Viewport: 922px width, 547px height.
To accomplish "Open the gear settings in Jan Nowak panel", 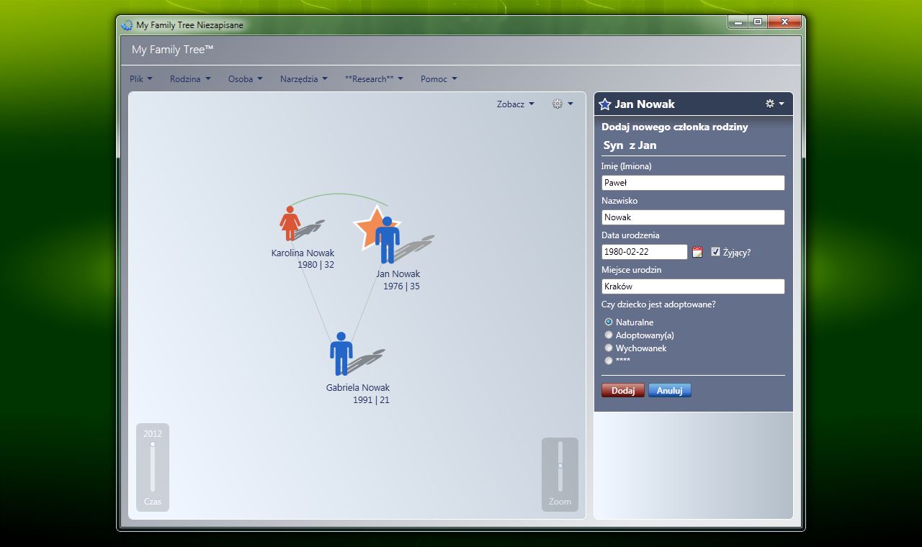I will 774,104.
